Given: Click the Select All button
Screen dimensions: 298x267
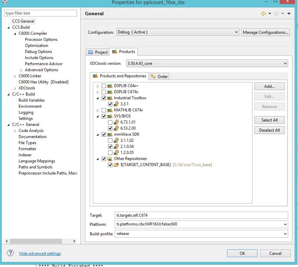Looking at the screenshot, I should pos(270,120).
